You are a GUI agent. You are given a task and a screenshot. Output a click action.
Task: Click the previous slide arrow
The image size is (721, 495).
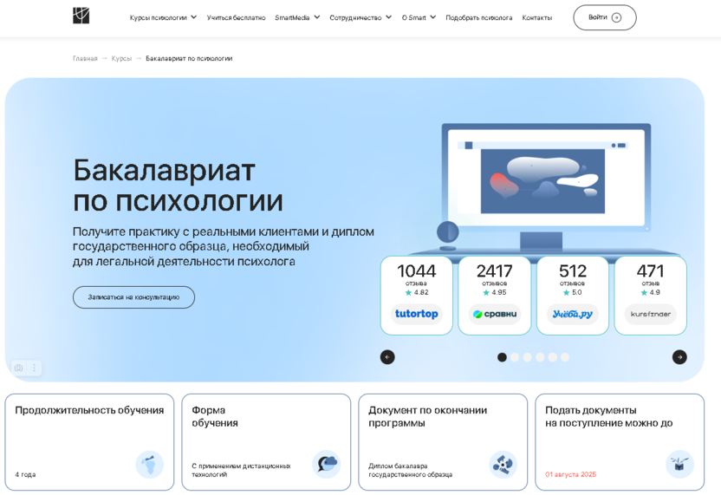coord(387,357)
